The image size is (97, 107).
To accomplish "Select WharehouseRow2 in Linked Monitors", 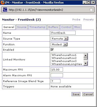I will 64,58.
